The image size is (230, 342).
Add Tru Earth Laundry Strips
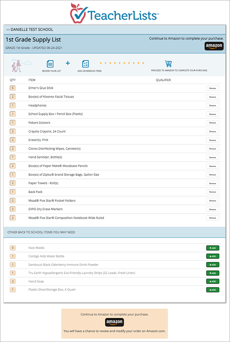(x=213, y=273)
